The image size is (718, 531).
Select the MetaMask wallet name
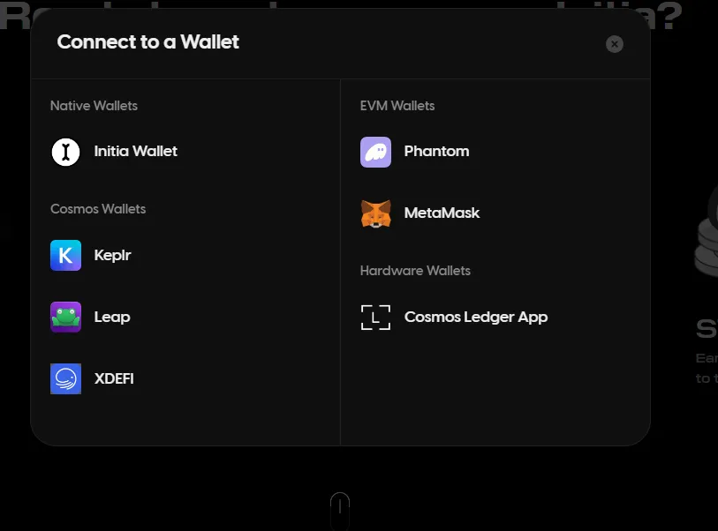tap(442, 213)
